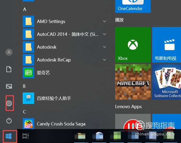
Task: Select the 爱奇艺 app label
Action: pos(43,73)
